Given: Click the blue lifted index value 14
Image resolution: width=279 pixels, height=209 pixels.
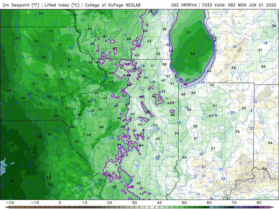Looking at the screenshot, I should coord(195,79).
